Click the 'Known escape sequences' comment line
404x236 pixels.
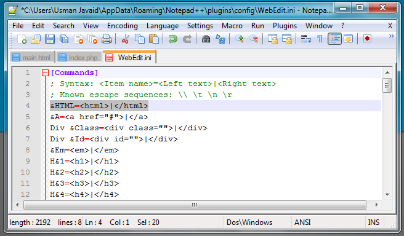pyautogui.click(x=141, y=95)
